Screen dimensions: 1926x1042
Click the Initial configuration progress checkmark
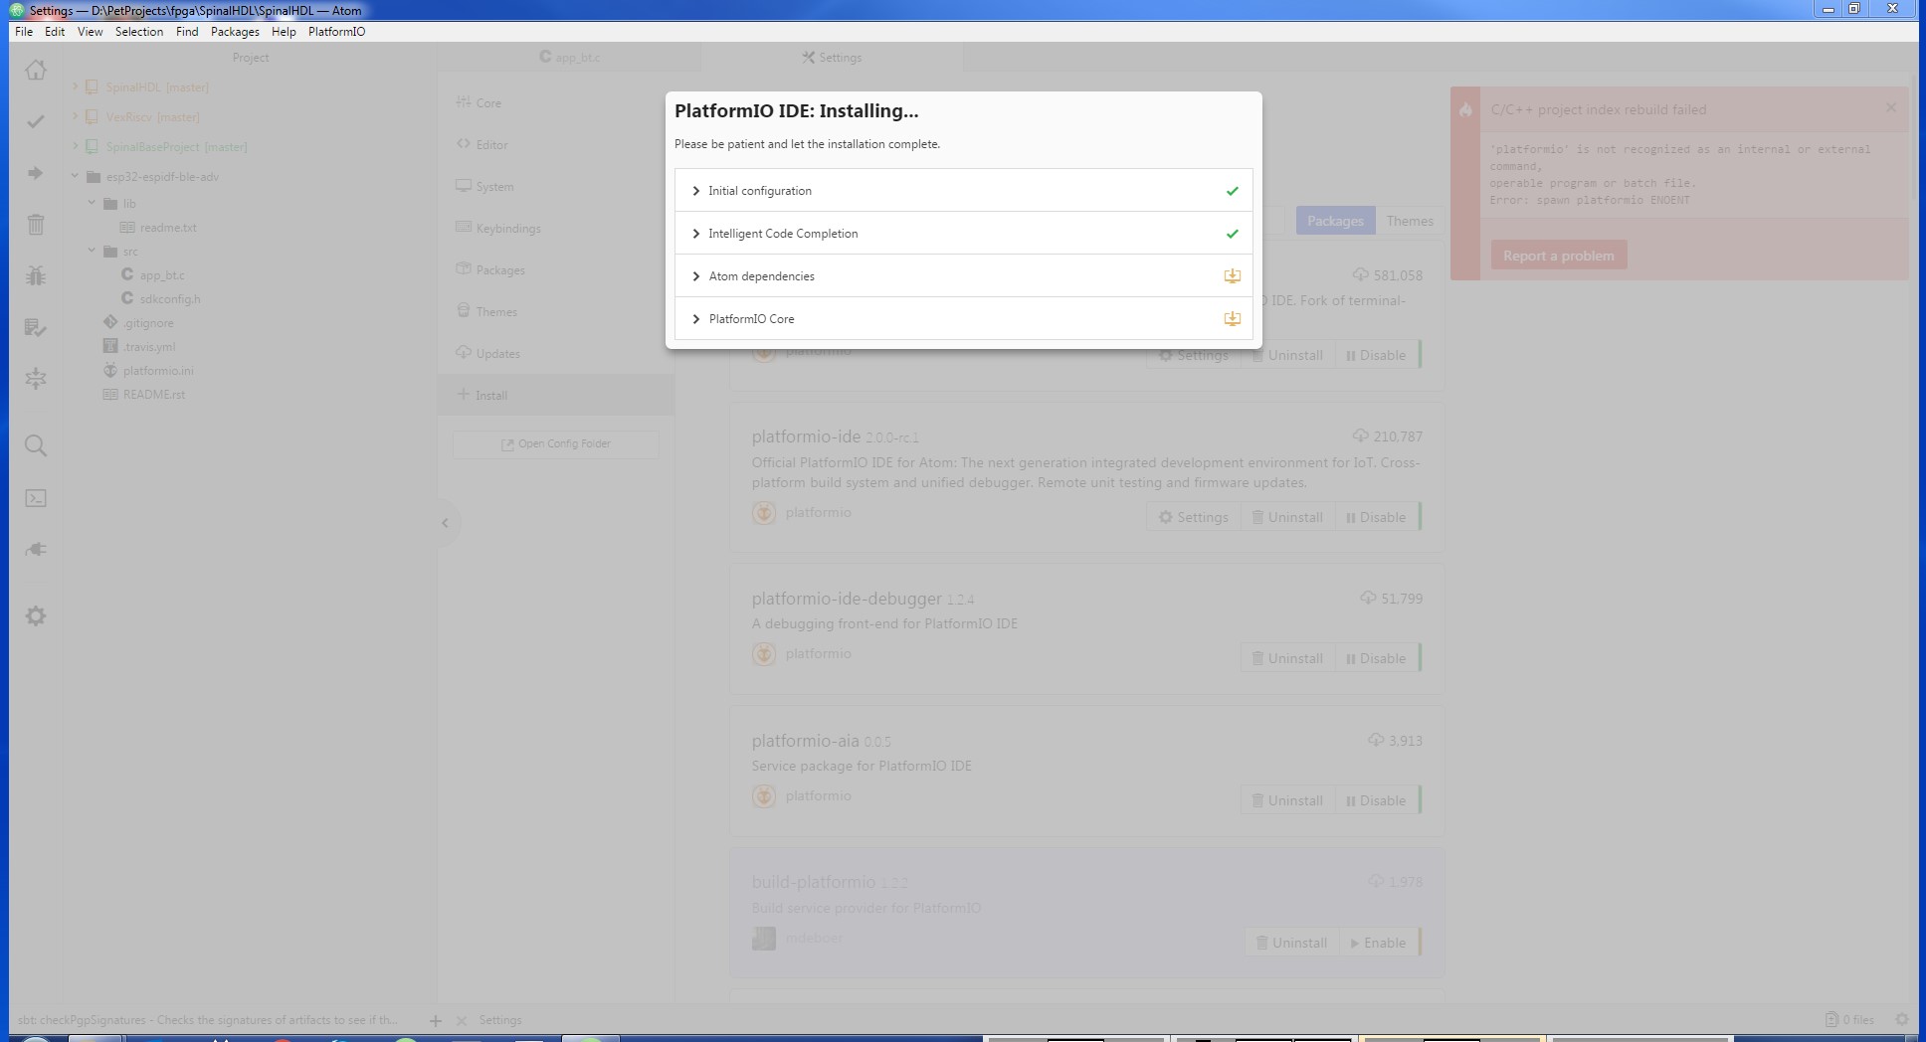click(x=1233, y=190)
